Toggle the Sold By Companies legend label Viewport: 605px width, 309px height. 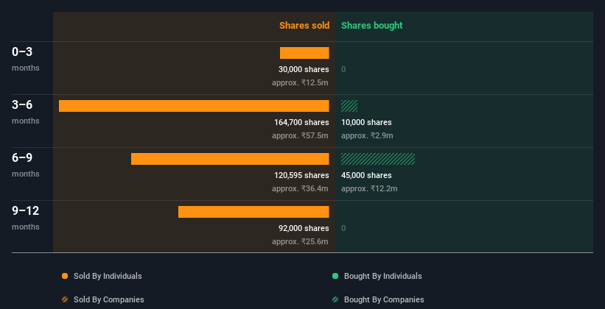pyautogui.click(x=109, y=299)
